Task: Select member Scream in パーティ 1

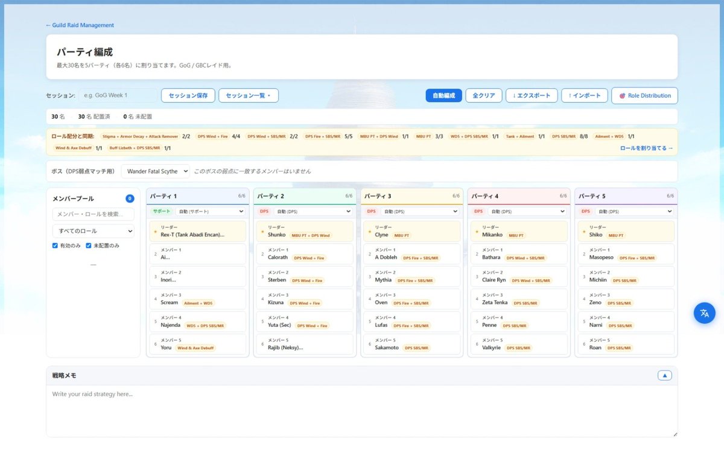Action: pyautogui.click(x=198, y=299)
